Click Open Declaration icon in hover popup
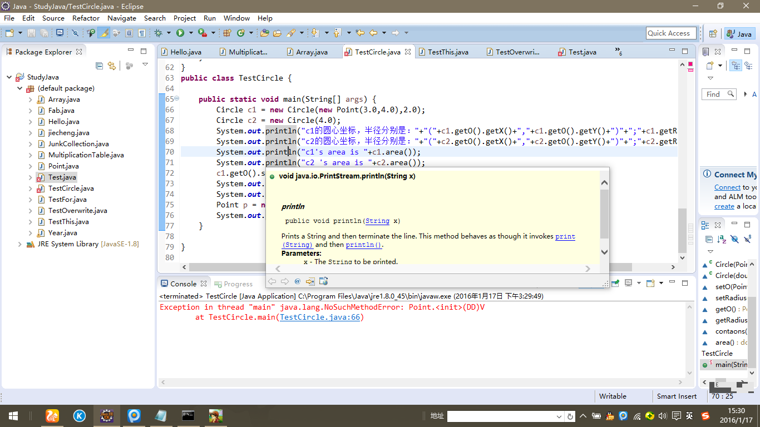 pos(310,281)
